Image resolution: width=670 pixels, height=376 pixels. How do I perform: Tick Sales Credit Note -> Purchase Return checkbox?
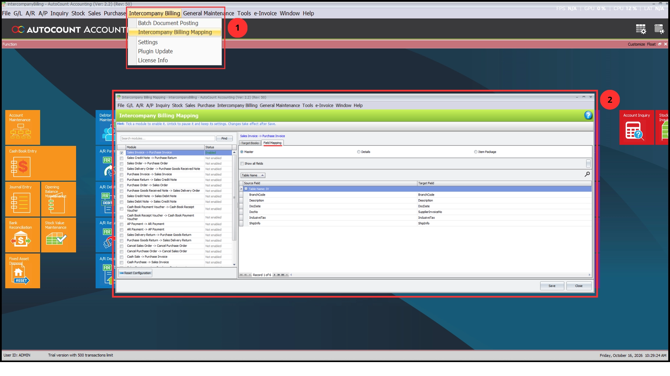pyautogui.click(x=121, y=158)
